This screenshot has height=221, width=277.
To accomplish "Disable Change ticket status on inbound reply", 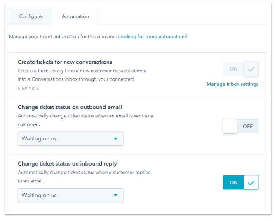I will 241,182.
